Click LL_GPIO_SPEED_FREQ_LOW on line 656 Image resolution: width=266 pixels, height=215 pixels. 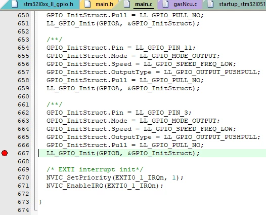[x=188, y=64]
